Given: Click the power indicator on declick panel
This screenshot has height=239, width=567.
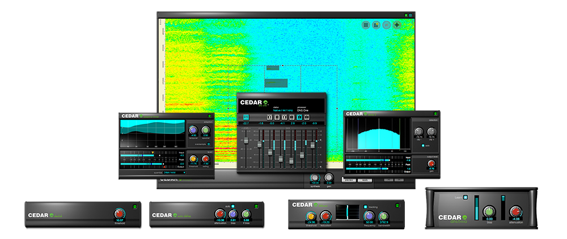Looking at the screenshot, I should (135, 206).
